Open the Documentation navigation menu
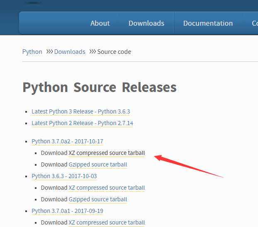 point(208,23)
